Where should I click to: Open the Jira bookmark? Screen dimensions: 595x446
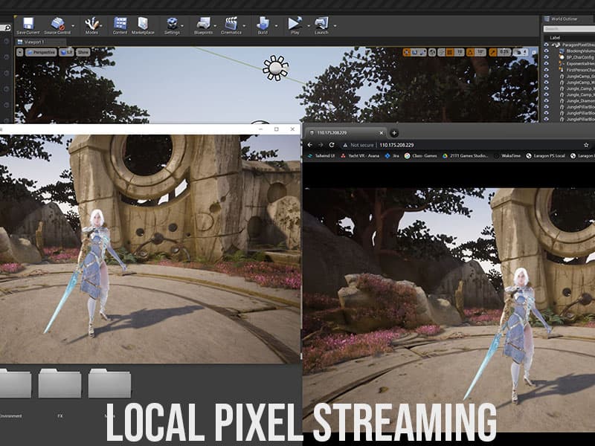pyautogui.click(x=392, y=156)
